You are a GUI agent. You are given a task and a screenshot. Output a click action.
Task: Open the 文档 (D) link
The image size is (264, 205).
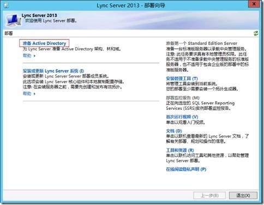point(174,131)
